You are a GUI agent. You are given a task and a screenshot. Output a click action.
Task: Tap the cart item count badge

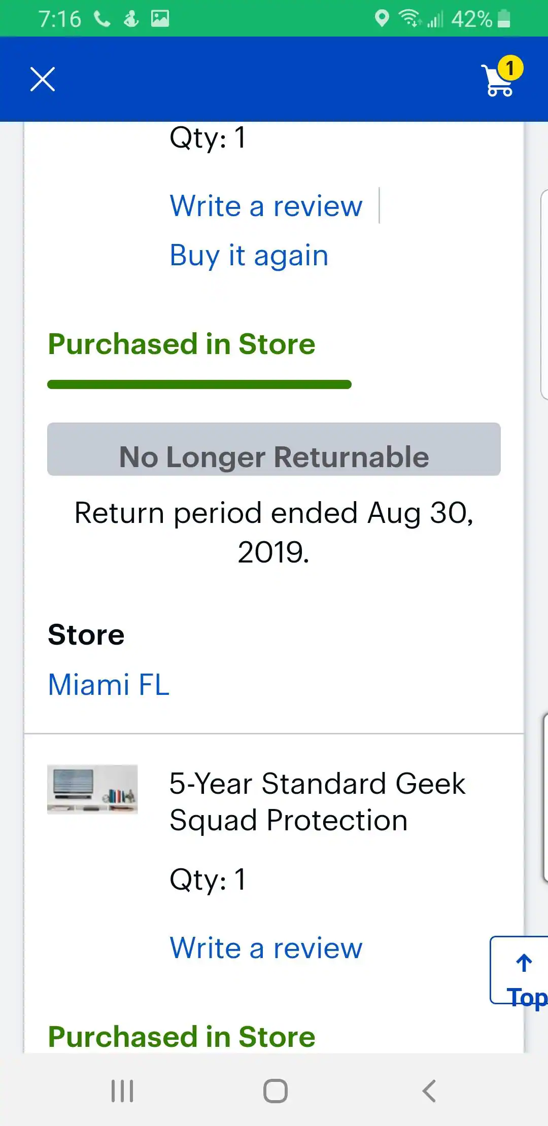coord(510,67)
